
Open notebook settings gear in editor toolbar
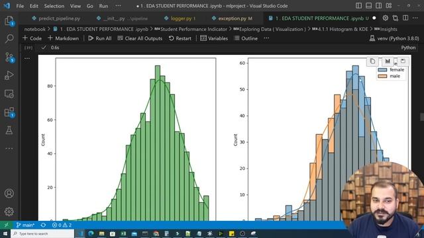pos(386,18)
